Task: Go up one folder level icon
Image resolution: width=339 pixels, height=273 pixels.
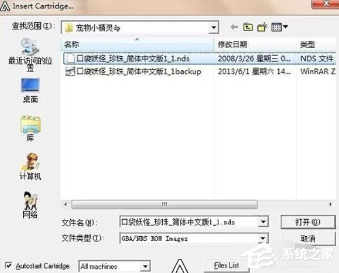Action: 248,27
